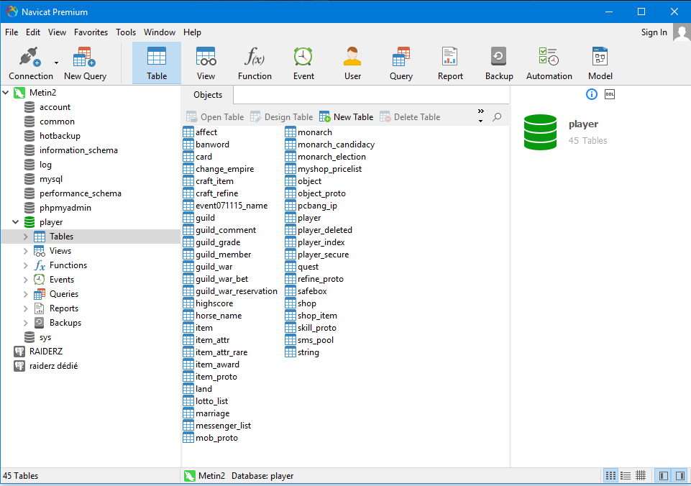Open search in objects toolbar
Screen dimensions: 691x486
pos(497,117)
